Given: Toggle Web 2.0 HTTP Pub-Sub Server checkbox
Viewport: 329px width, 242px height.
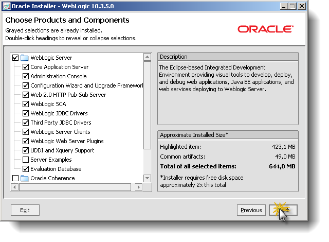Looking at the screenshot, I should pos(26,95).
